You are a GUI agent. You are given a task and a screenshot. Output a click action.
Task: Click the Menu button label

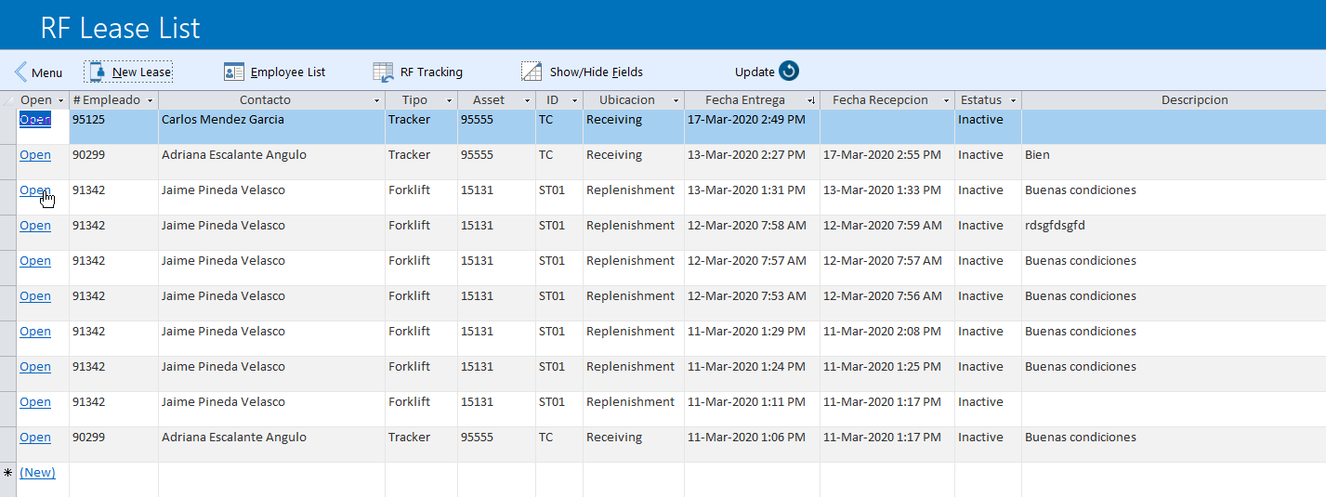pos(47,72)
